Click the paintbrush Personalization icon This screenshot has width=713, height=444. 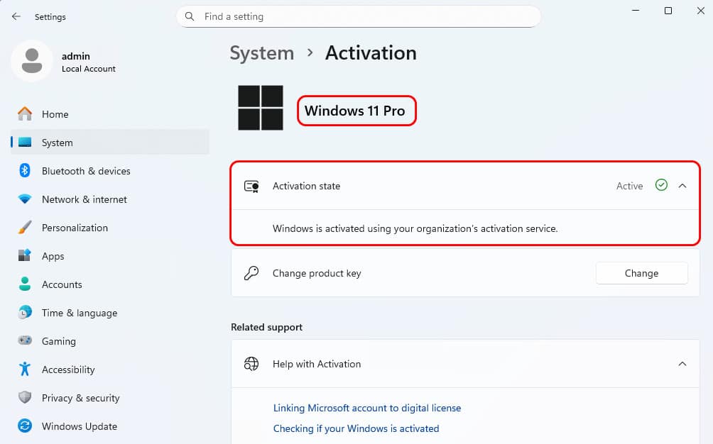pyautogui.click(x=25, y=228)
